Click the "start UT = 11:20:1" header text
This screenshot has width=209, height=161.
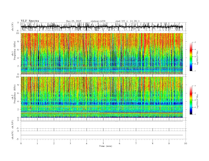pyautogui.click(x=127, y=21)
